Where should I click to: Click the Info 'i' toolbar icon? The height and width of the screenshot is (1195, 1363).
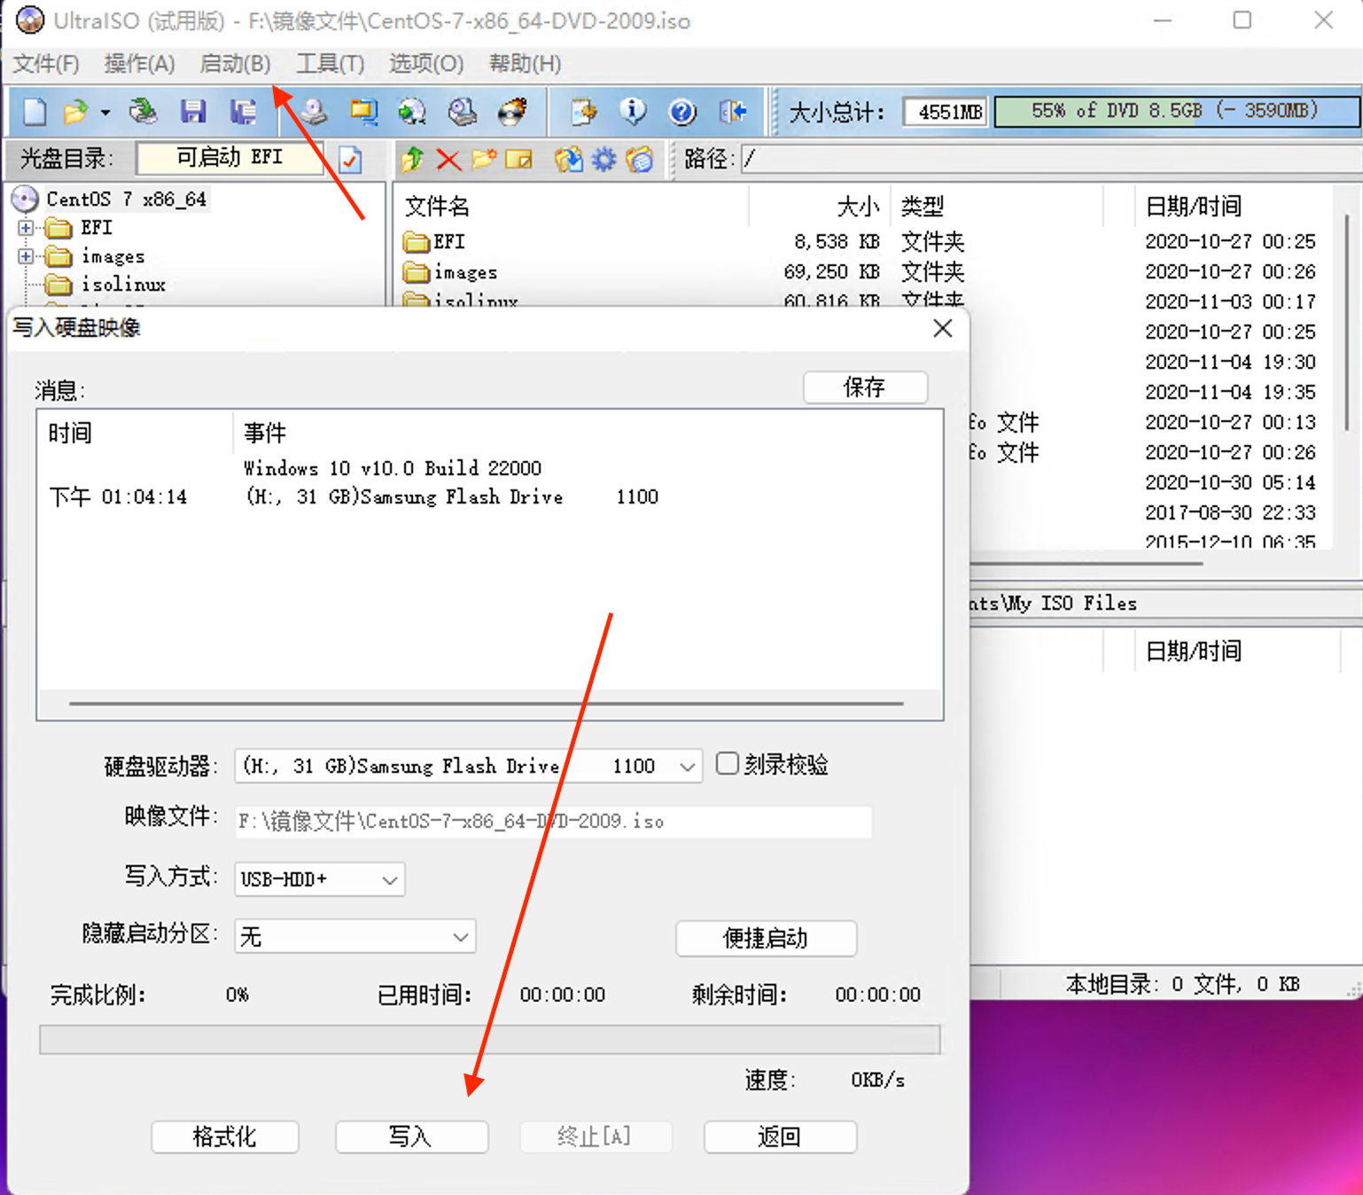click(x=633, y=112)
